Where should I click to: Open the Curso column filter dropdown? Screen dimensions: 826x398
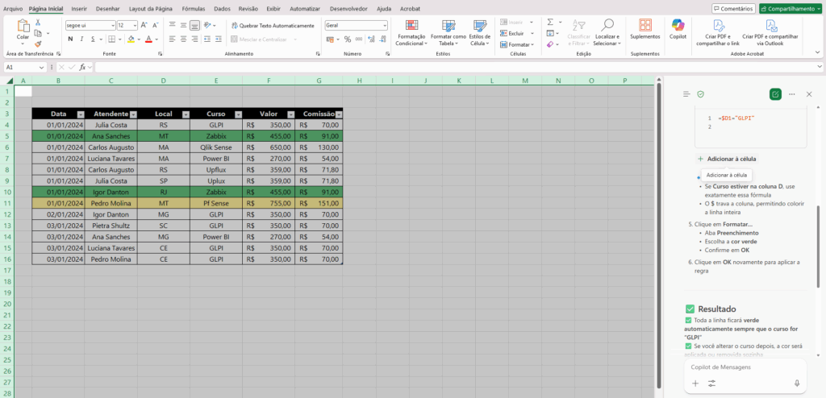coord(237,114)
